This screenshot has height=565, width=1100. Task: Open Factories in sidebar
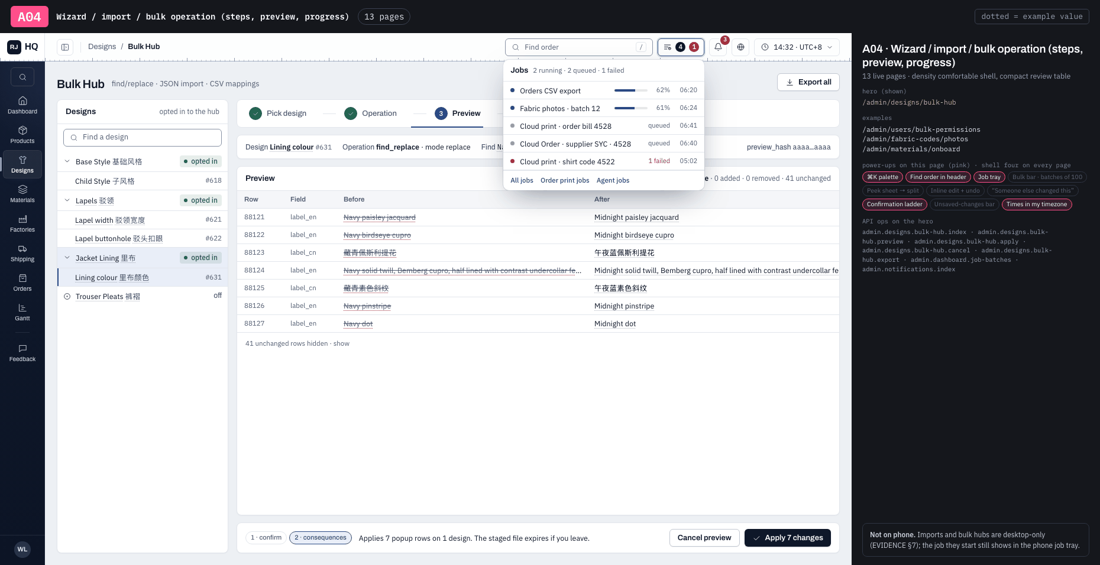point(22,223)
